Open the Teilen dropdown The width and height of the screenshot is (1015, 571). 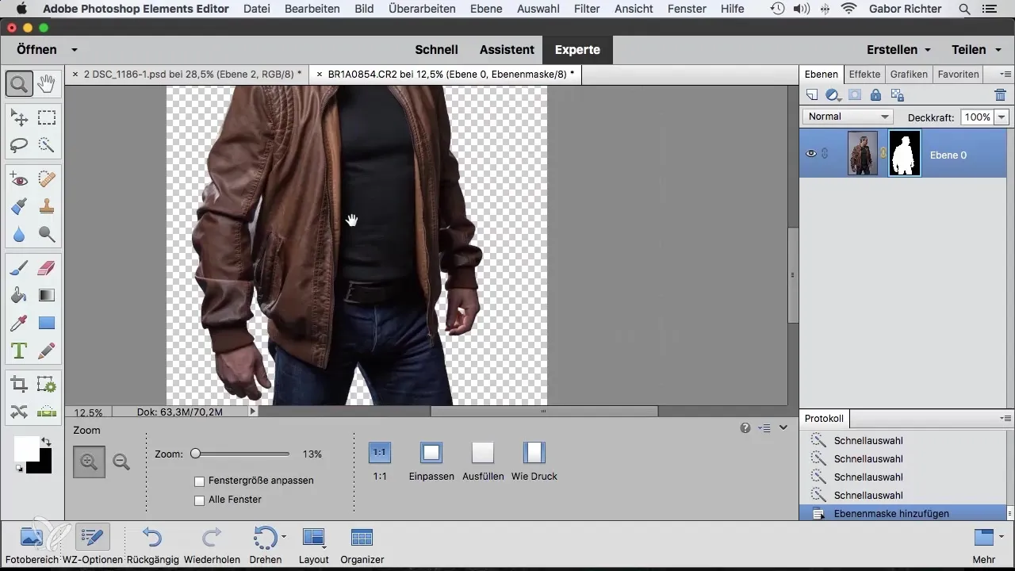975,49
